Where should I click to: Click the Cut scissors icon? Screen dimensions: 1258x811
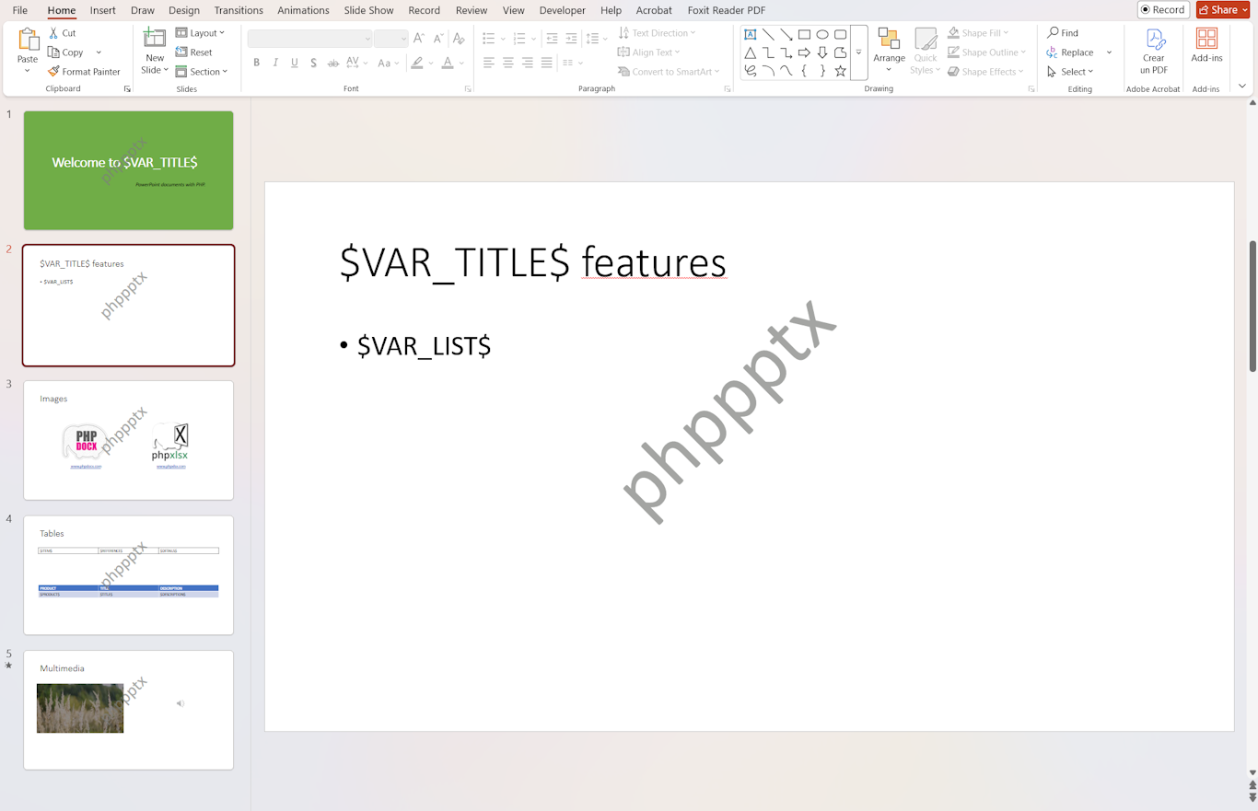54,33
